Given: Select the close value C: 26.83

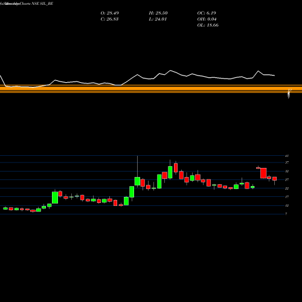Looking at the screenshot, I should pyautogui.click(x=109, y=19).
